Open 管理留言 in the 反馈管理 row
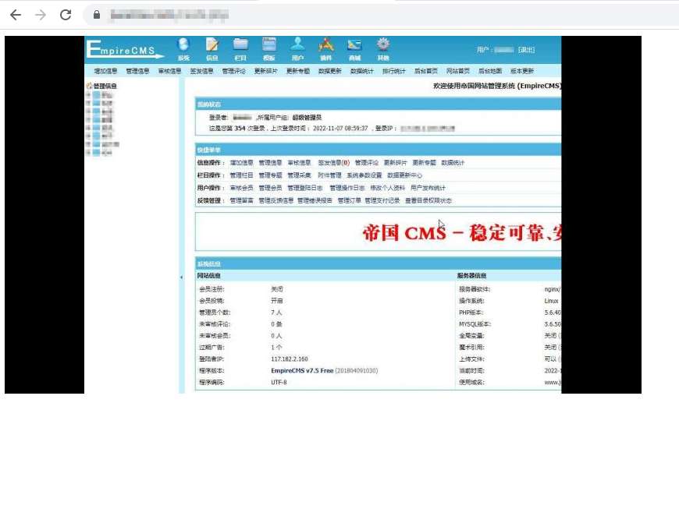 pos(242,200)
